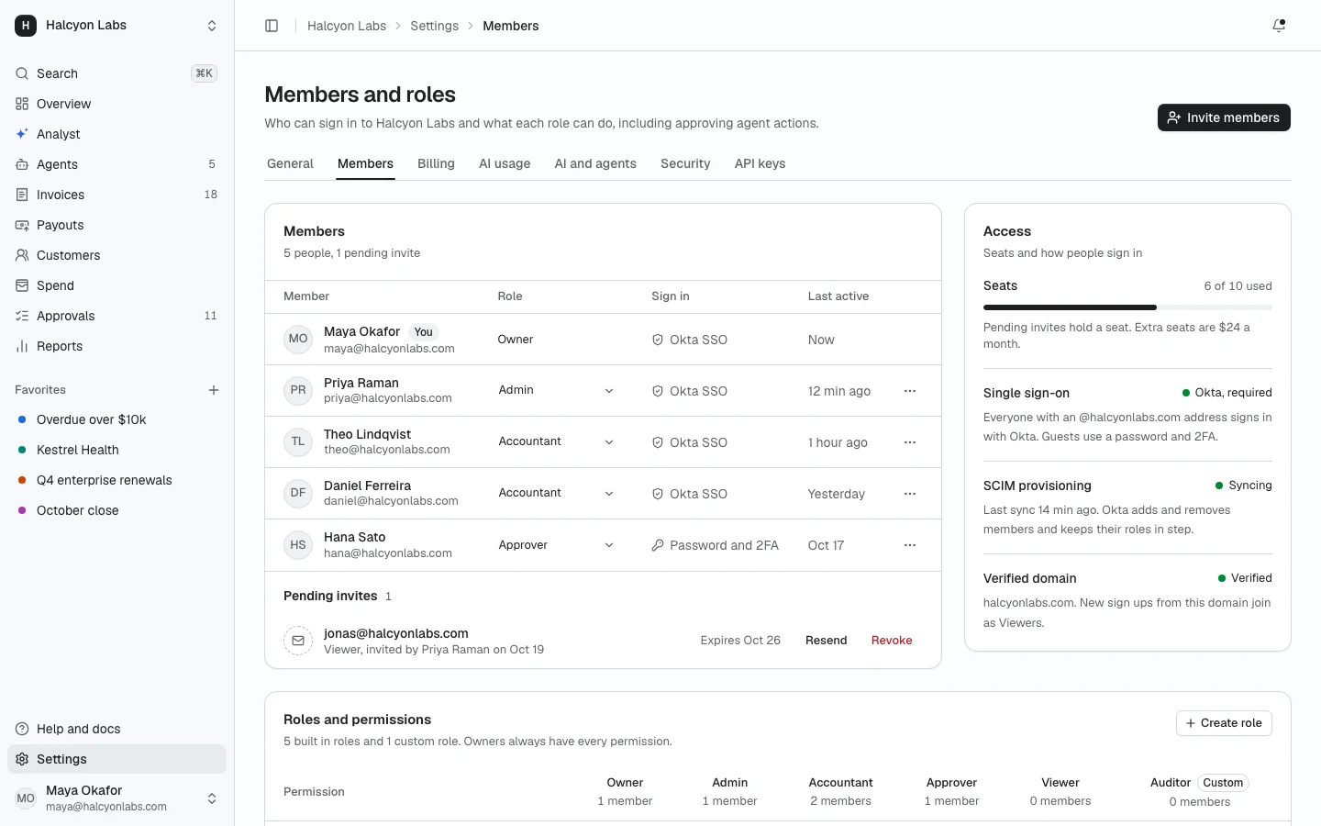Screen dimensions: 1321x826
Task: Open more actions for Priya Raman
Action: [910, 391]
